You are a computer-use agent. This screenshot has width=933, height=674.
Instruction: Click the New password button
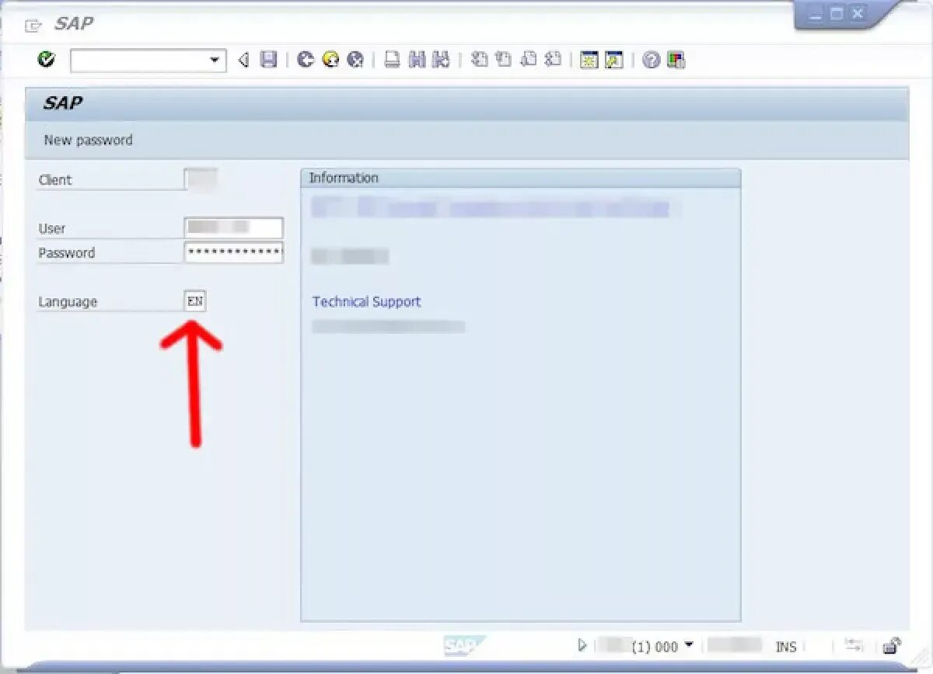tap(88, 140)
